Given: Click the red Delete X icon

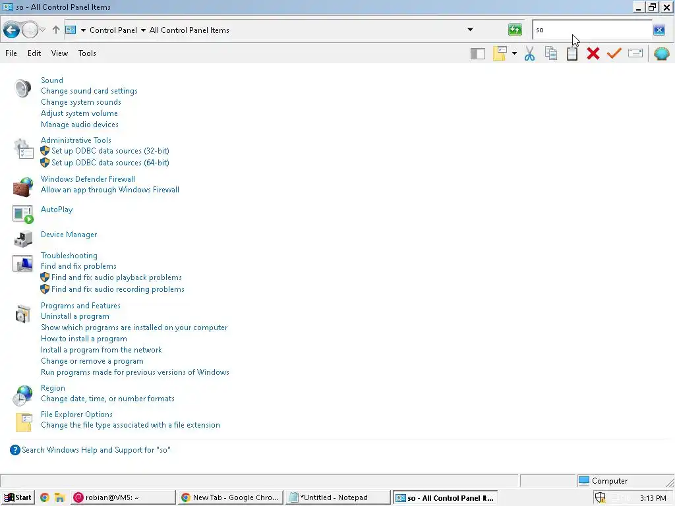Looking at the screenshot, I should click(593, 54).
